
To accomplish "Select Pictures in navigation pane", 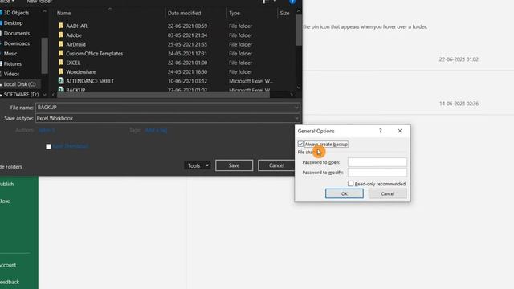I will pyautogui.click(x=13, y=63).
